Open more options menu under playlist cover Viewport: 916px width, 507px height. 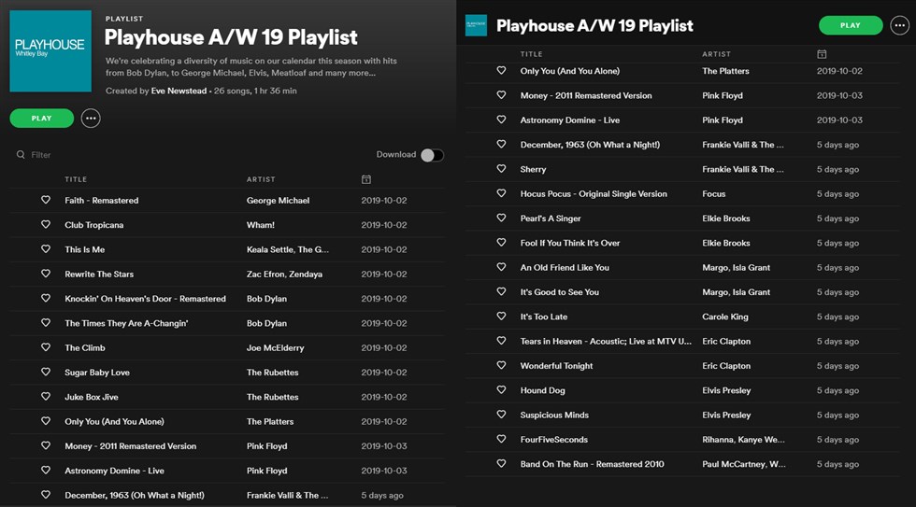click(x=91, y=119)
